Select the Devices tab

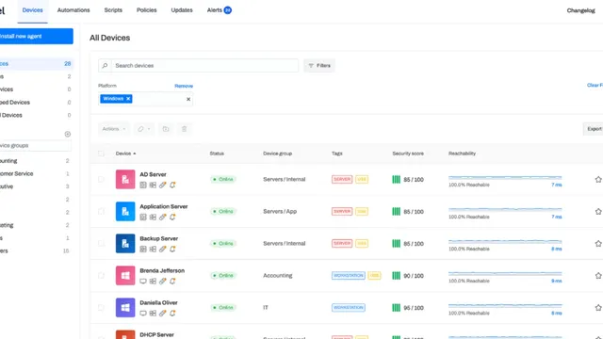(32, 10)
